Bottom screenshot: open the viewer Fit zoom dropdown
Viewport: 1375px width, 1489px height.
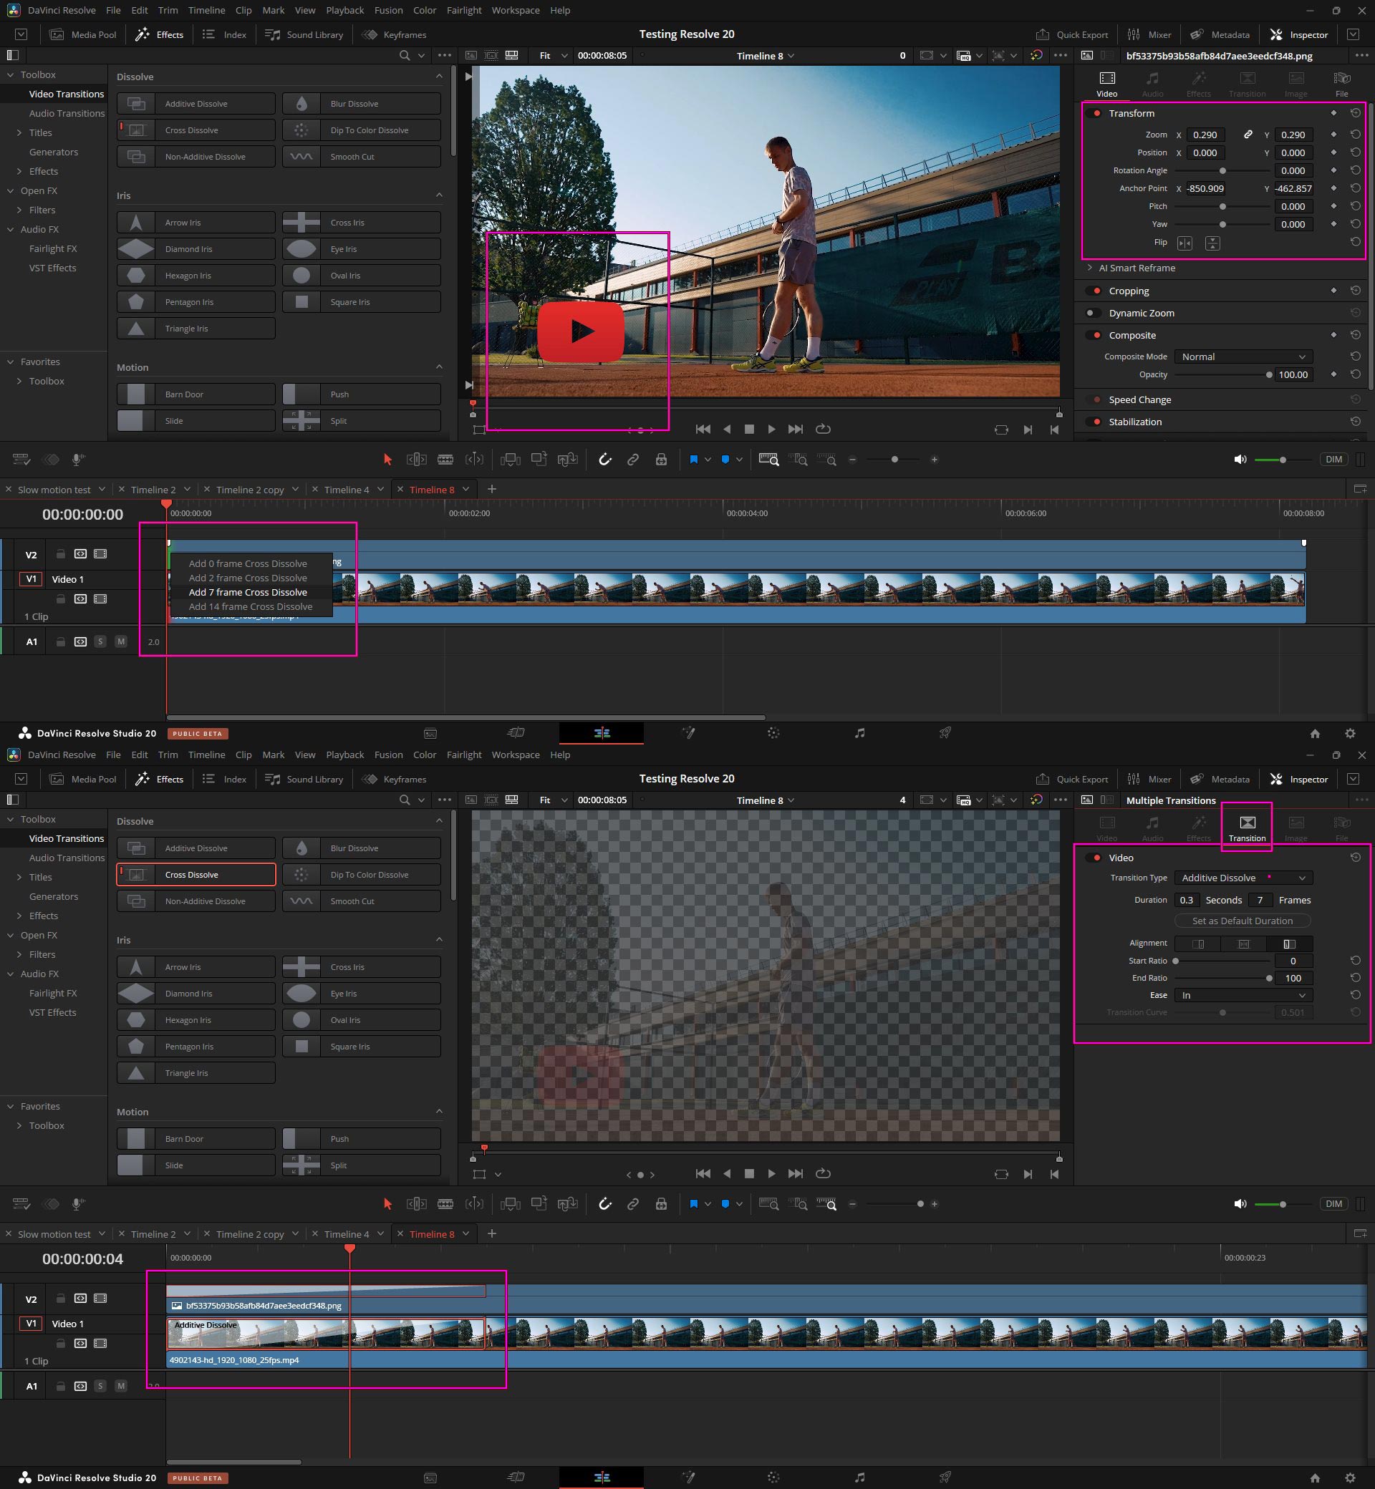(x=553, y=800)
